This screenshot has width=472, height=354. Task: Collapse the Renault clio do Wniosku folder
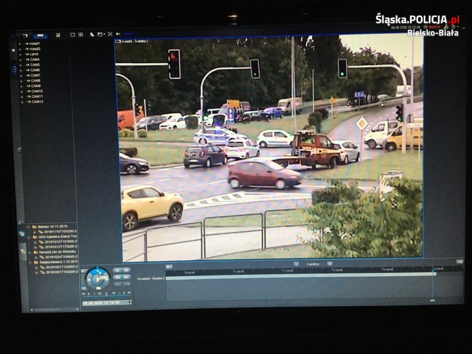[x=30, y=252]
